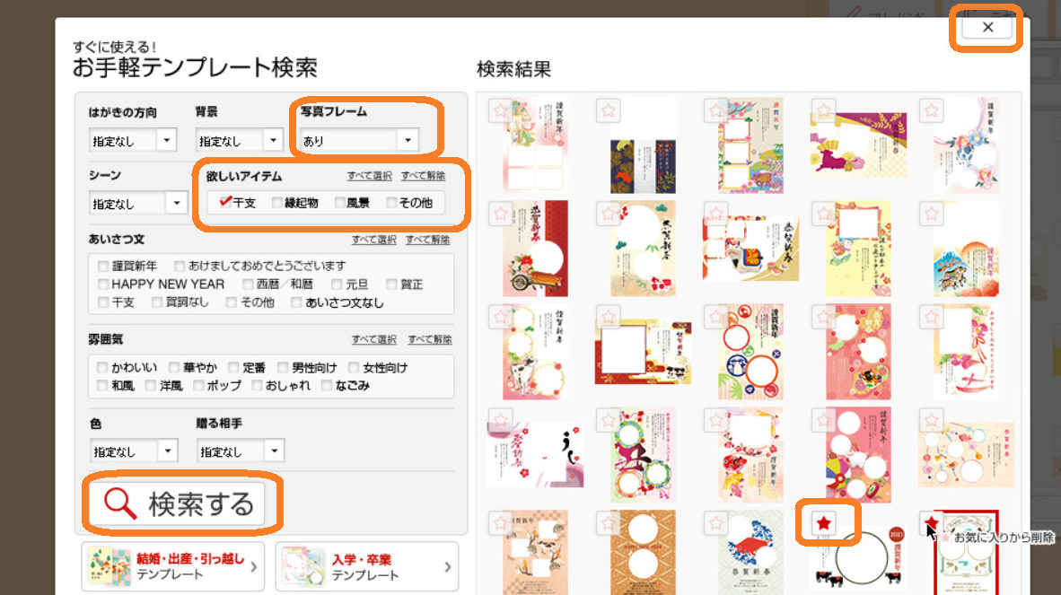
Task: Open the シーン dropdown
Action: pyautogui.click(x=138, y=203)
